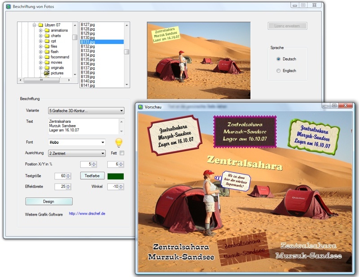Click the Vorschau window title icon
Screen dimensions: 359x277
[140, 107]
